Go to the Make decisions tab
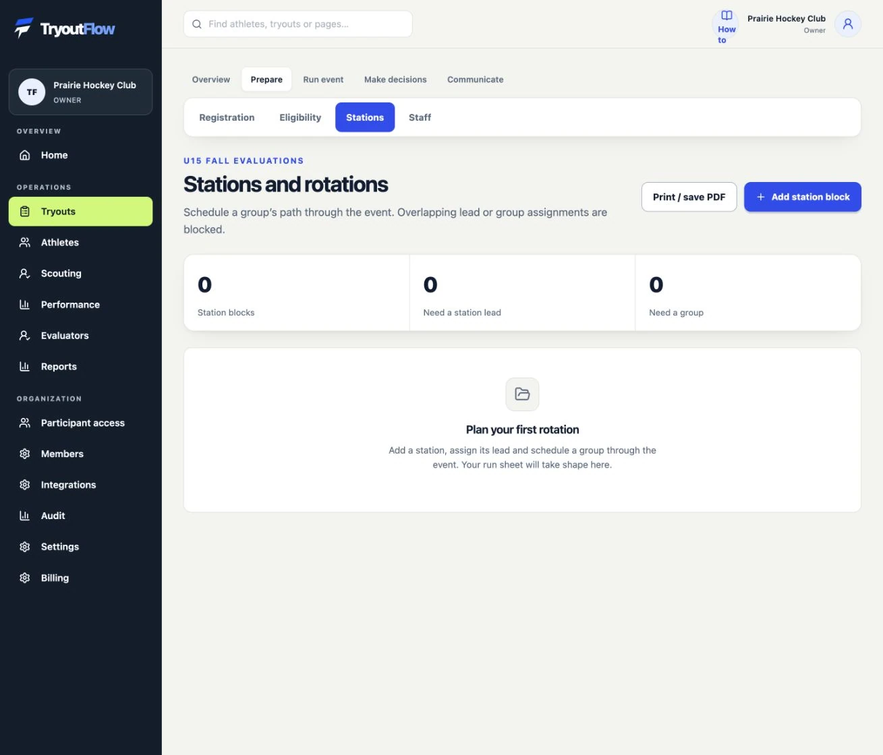Image resolution: width=883 pixels, height=755 pixels. click(x=395, y=80)
